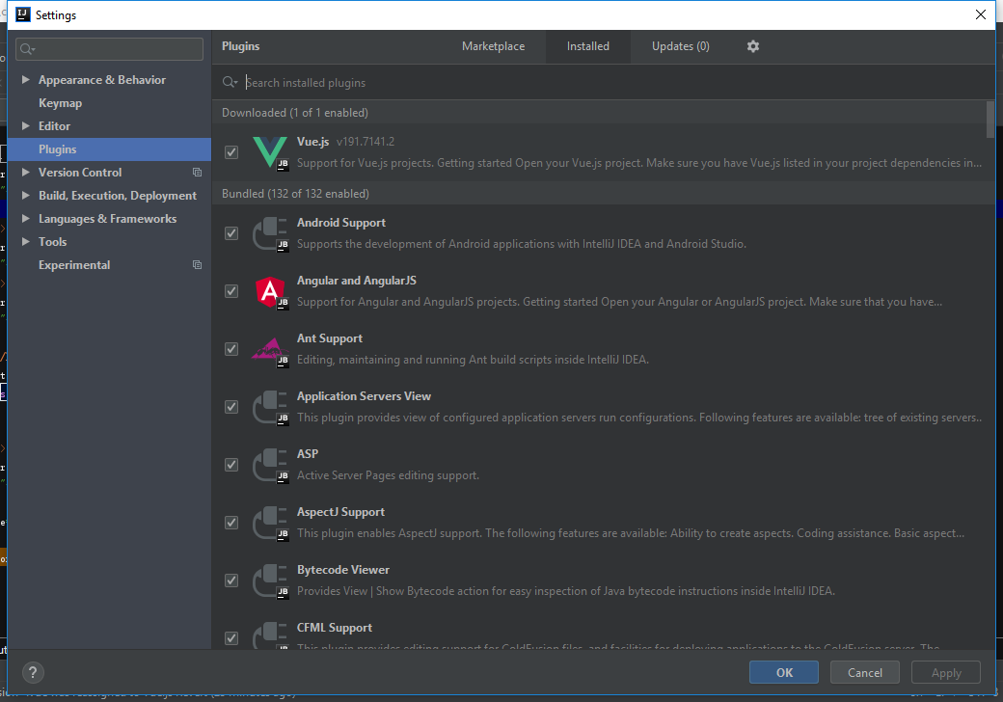Click the Angular and AngularJS logo icon

point(270,291)
